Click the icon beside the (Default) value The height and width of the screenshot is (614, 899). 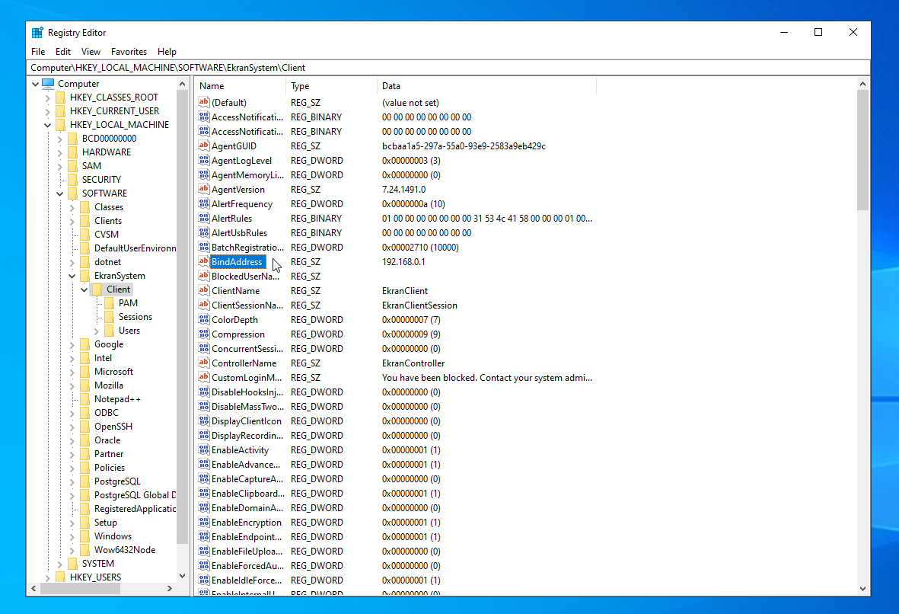tap(203, 102)
